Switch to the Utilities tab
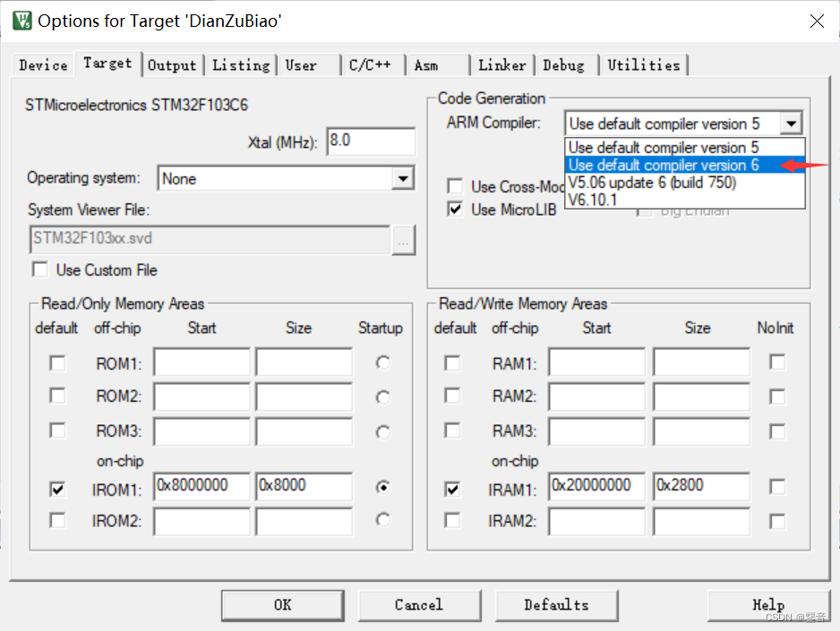Image resolution: width=840 pixels, height=631 pixels. 644,64
